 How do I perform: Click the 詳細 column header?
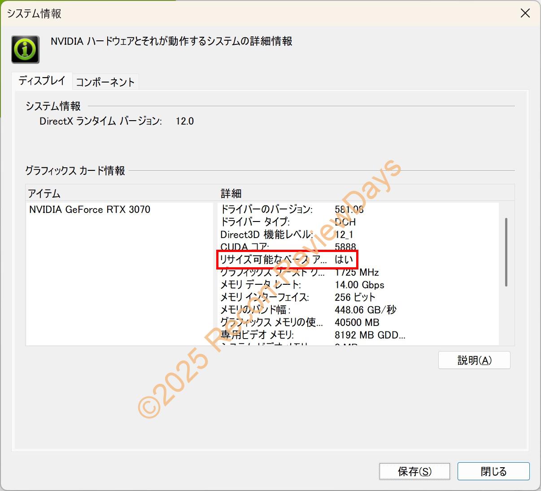[231, 194]
